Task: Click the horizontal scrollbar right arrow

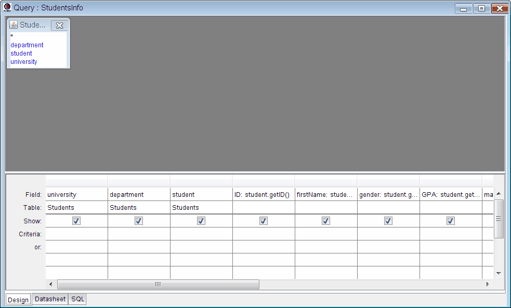Action: 488,284
